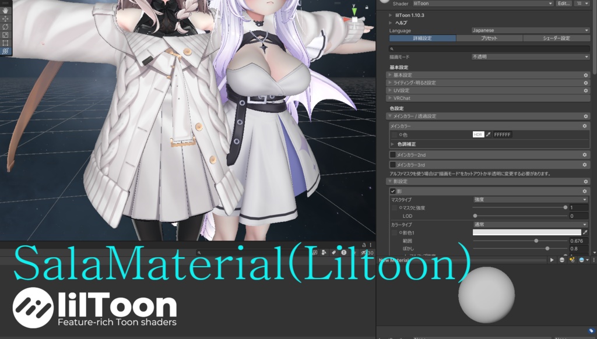
Task: Click texture slot beside マスクと強度
Action: coord(395,208)
